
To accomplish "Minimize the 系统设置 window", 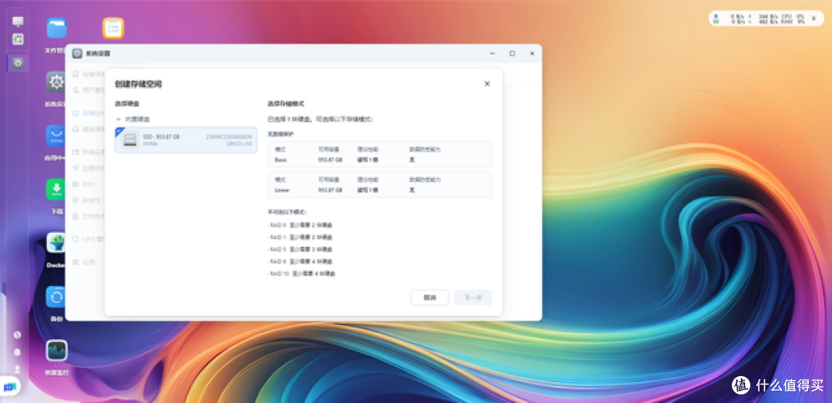I will pyautogui.click(x=492, y=54).
